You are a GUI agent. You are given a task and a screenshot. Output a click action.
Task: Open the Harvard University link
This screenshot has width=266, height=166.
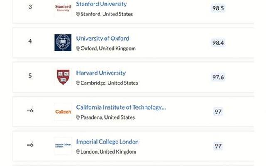(101, 73)
